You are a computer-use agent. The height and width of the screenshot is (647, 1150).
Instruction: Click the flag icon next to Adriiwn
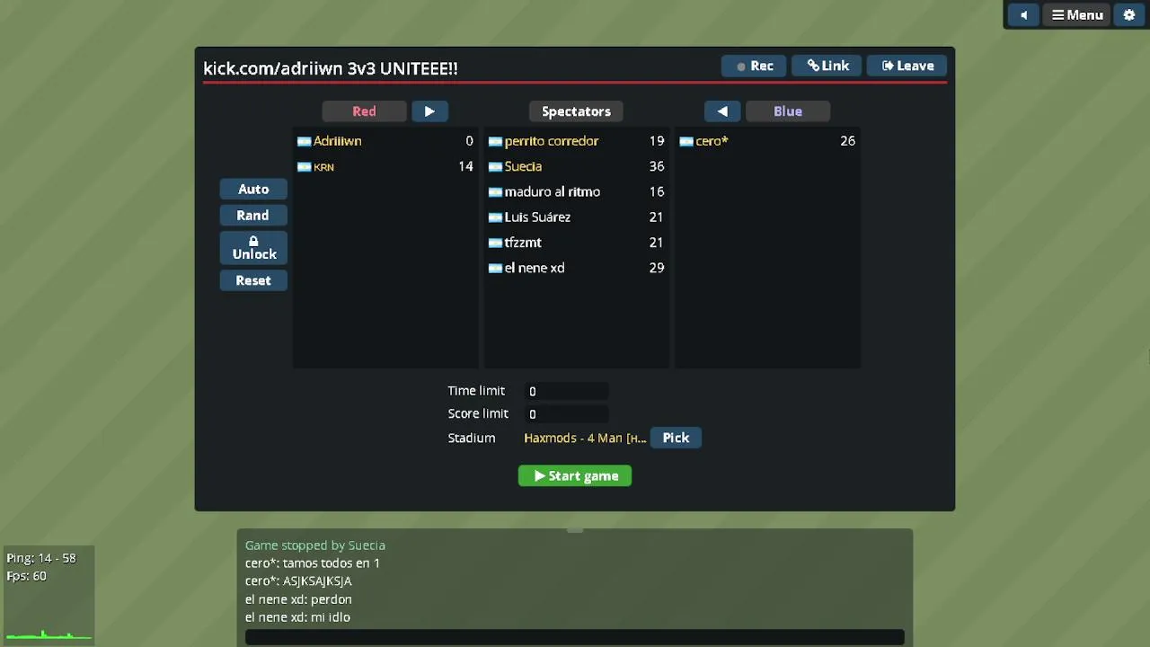coord(304,142)
